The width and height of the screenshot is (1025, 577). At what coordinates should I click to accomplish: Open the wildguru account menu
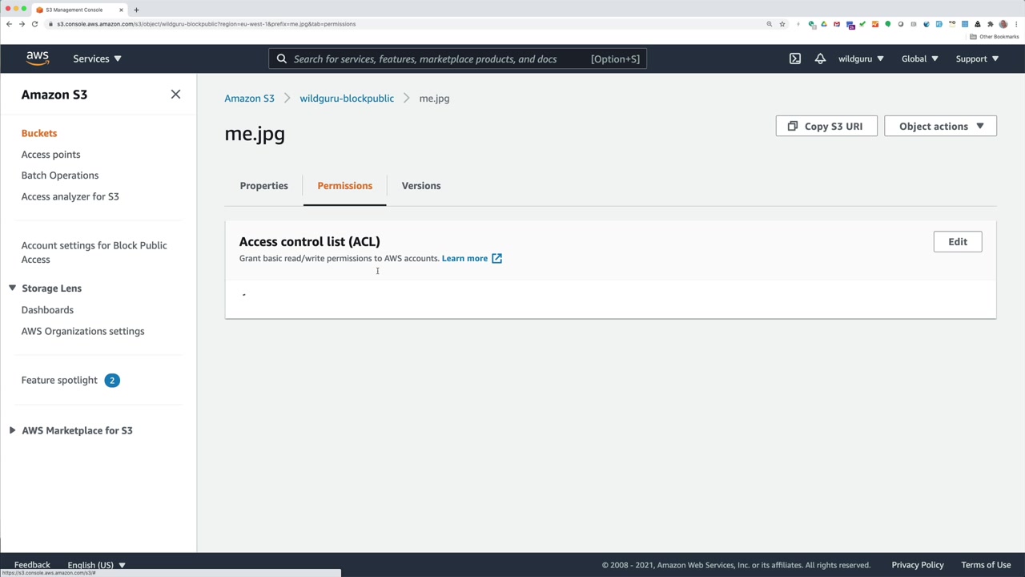point(861,59)
